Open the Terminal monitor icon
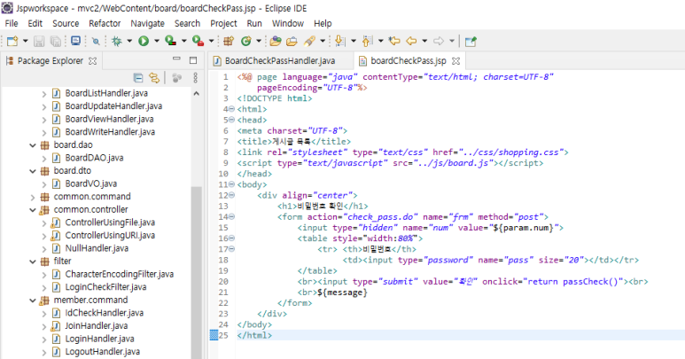Viewport: 685px width, 359px height. pyautogui.click(x=75, y=41)
